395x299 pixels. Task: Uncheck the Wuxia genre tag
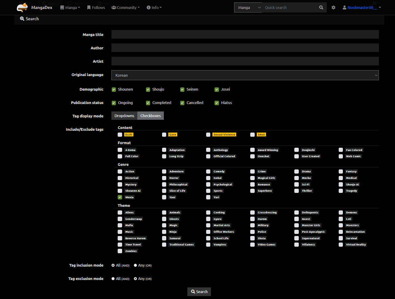click(120, 197)
